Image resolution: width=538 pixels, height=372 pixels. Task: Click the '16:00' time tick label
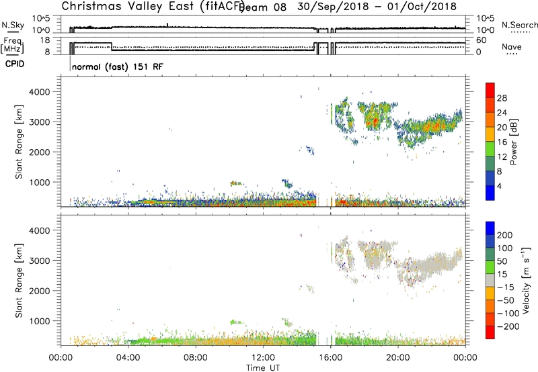click(x=330, y=358)
